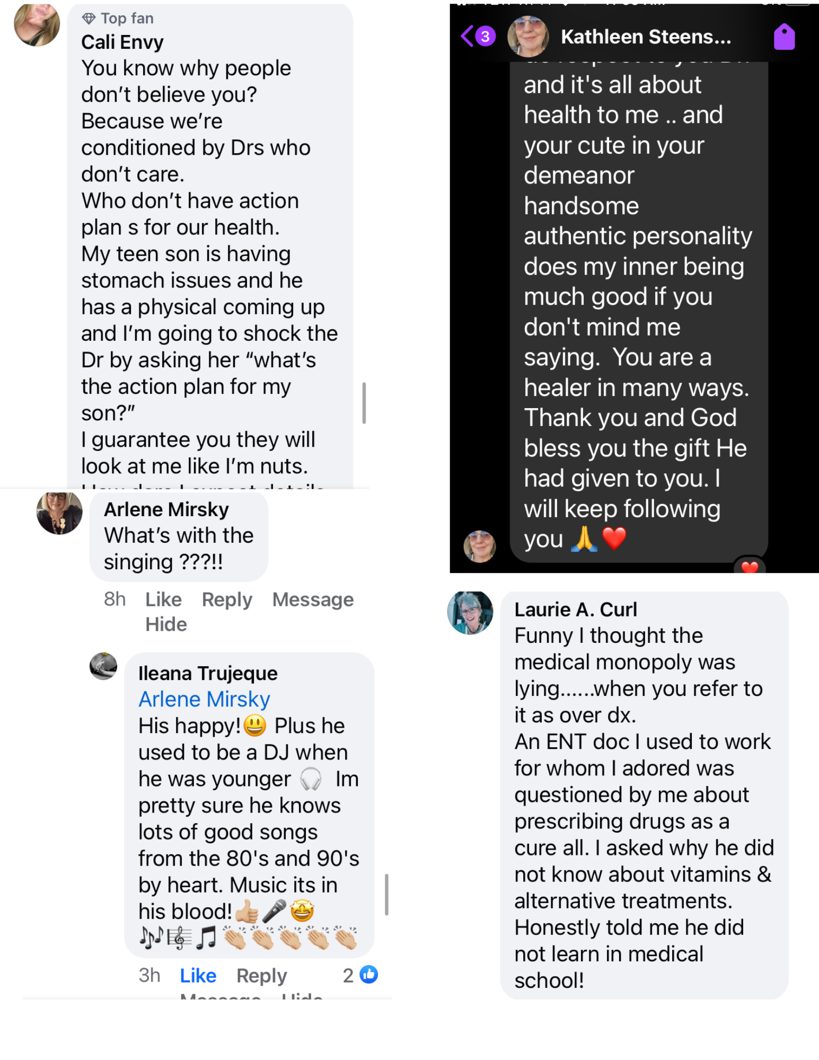Tap the purple back arrow in chat header
The height and width of the screenshot is (1060, 819).
(468, 37)
